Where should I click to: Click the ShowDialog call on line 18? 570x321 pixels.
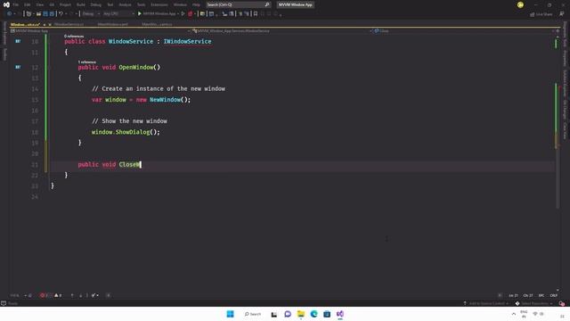[133, 132]
